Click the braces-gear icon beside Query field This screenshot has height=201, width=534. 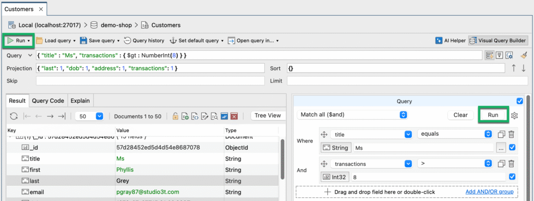pyautogui.click(x=509, y=55)
